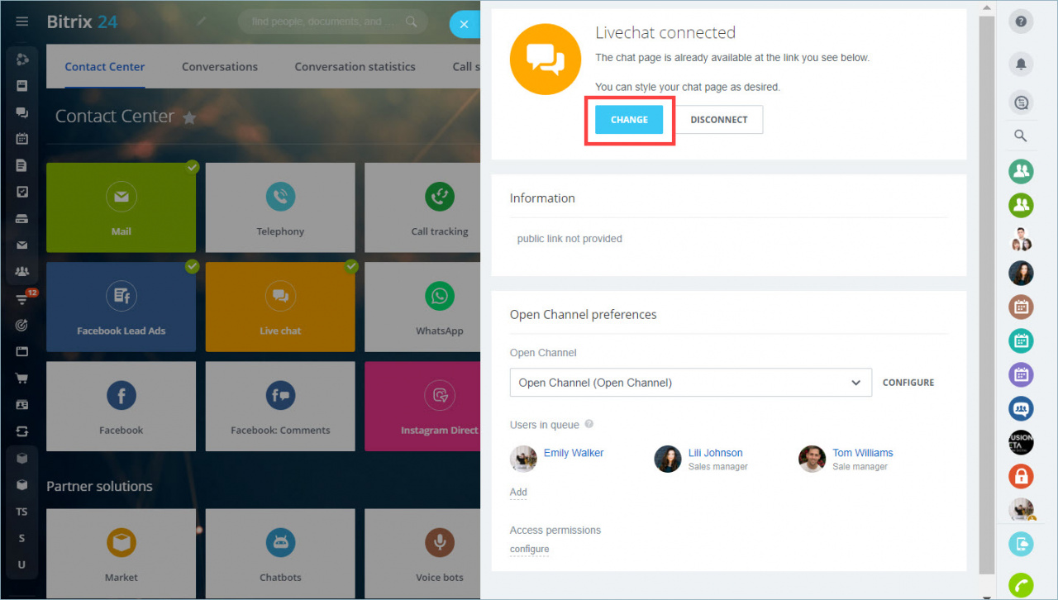Open the Facebook tile

(x=122, y=406)
